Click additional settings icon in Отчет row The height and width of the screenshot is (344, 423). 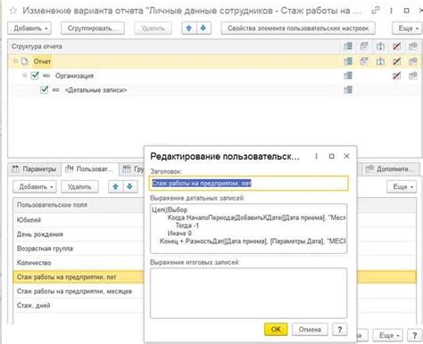pyautogui.click(x=412, y=61)
